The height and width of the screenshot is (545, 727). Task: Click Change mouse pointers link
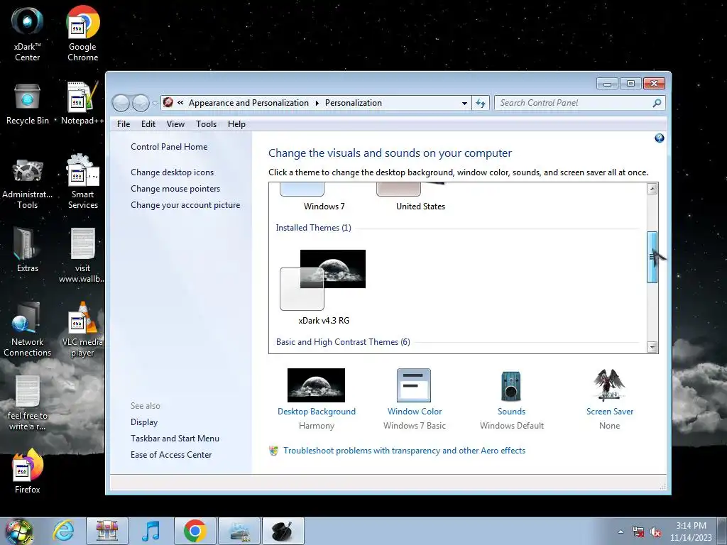(175, 189)
